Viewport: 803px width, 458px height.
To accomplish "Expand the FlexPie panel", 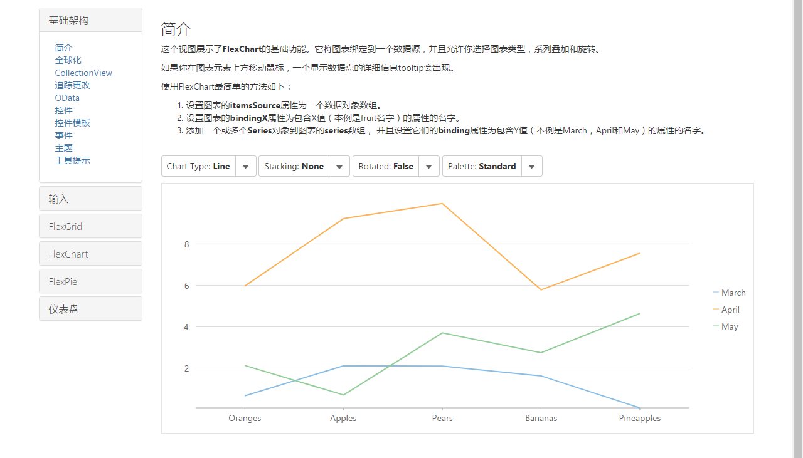I will point(90,281).
